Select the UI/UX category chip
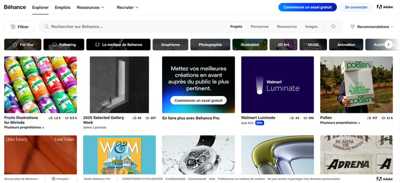 pos(313,44)
